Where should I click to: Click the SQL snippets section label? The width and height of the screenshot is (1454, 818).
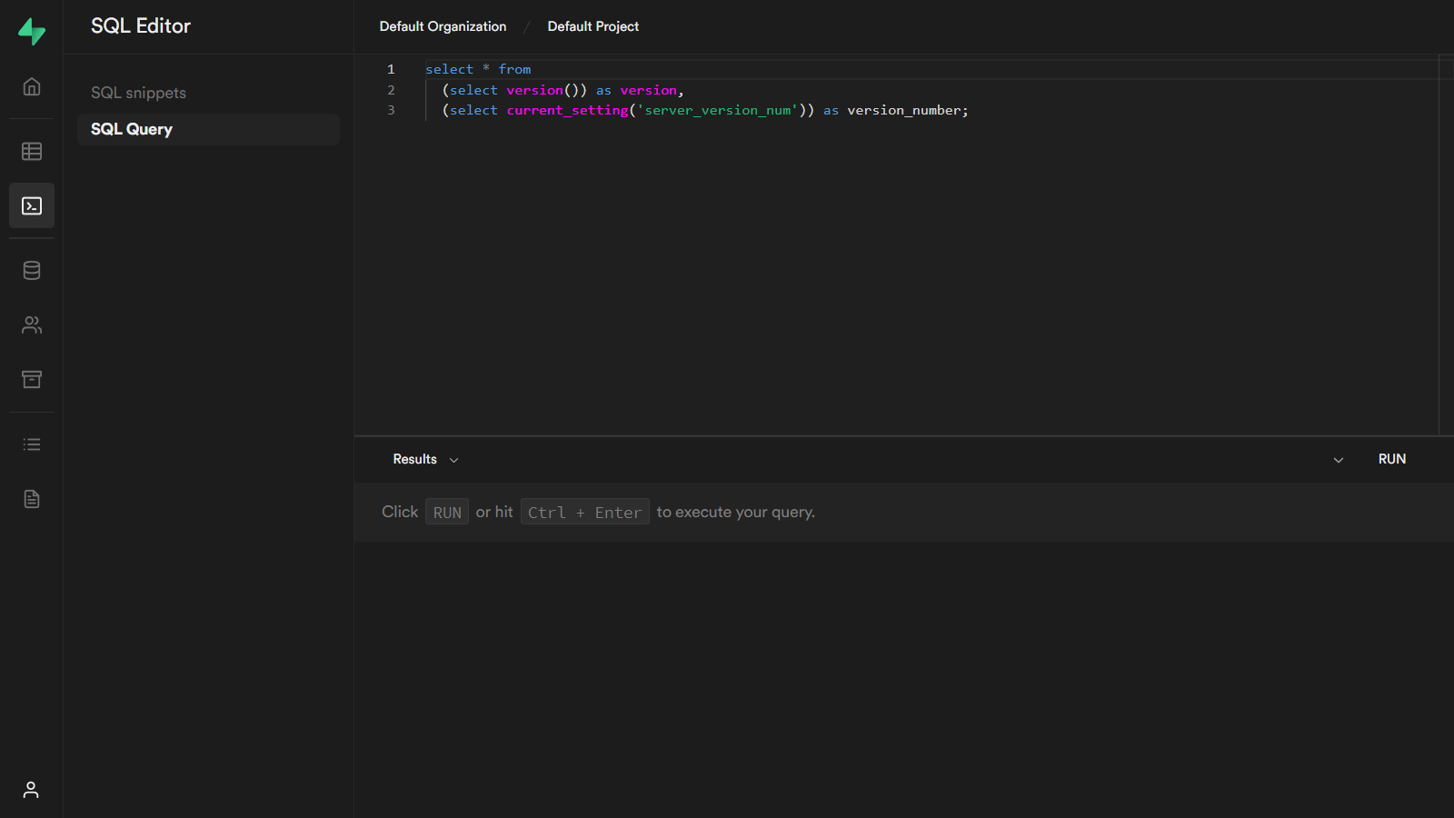tap(138, 93)
